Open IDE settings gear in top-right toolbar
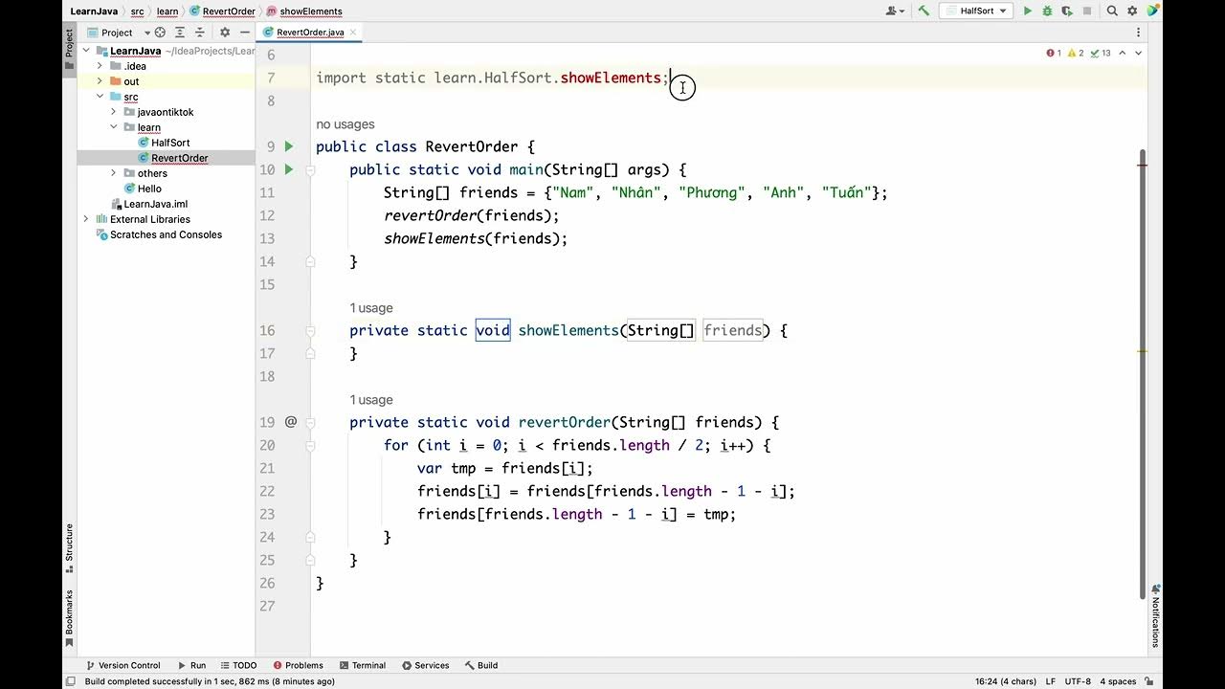This screenshot has height=689, width=1225. tap(1132, 11)
